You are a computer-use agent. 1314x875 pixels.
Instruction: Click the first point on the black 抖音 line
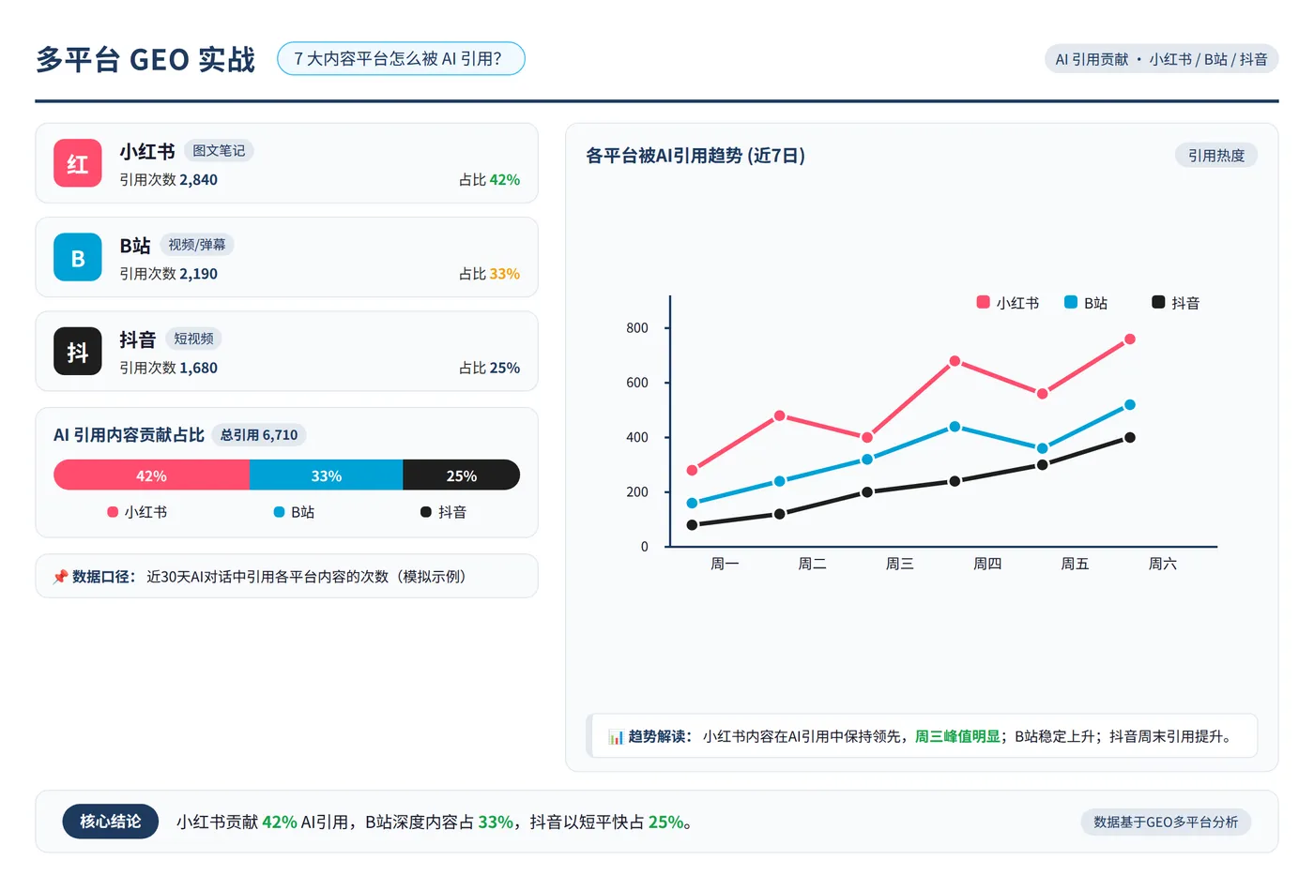coord(692,525)
